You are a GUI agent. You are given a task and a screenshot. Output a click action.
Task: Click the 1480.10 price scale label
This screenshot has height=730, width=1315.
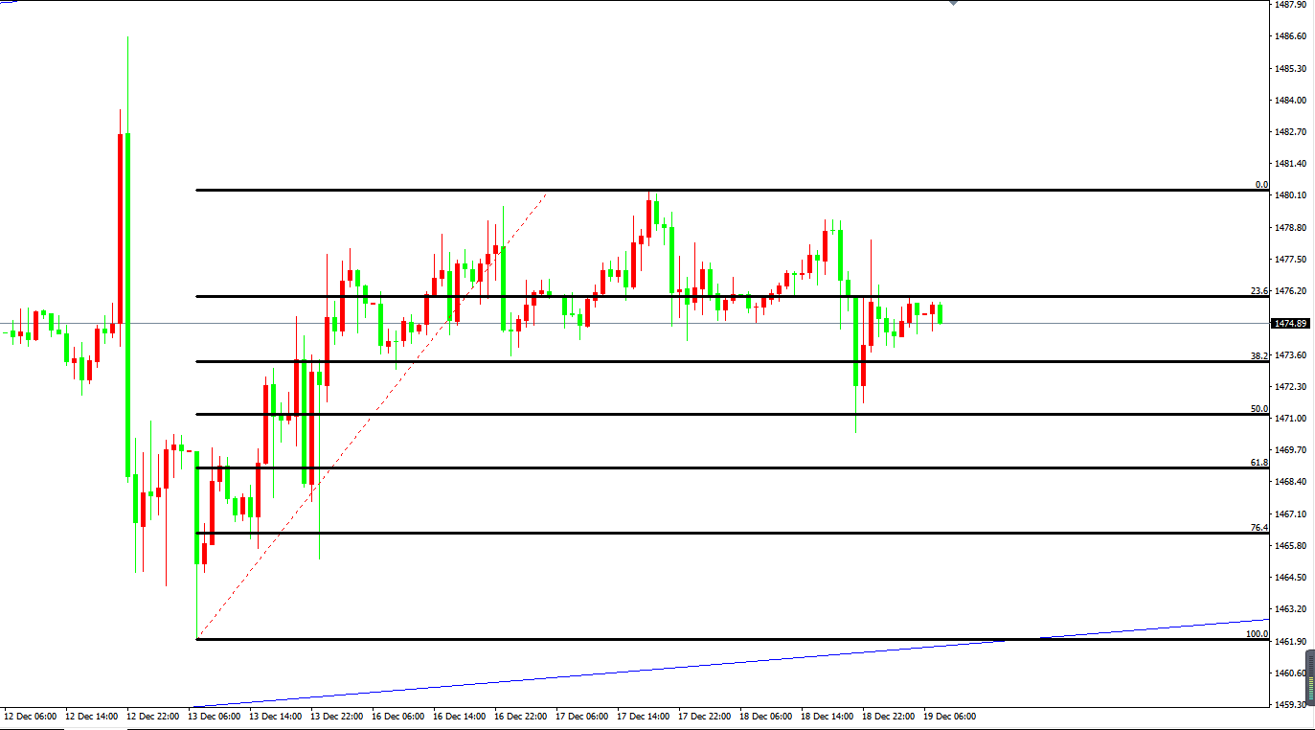1290,195
